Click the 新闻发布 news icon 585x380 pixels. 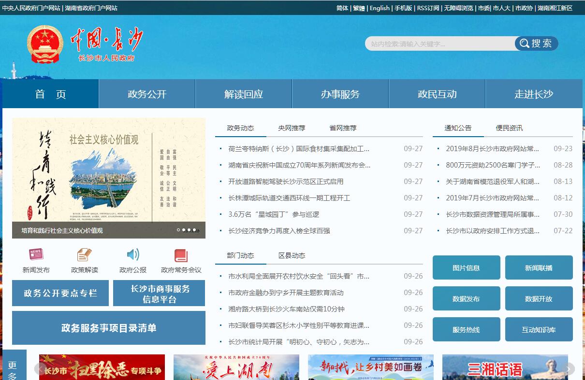36,254
